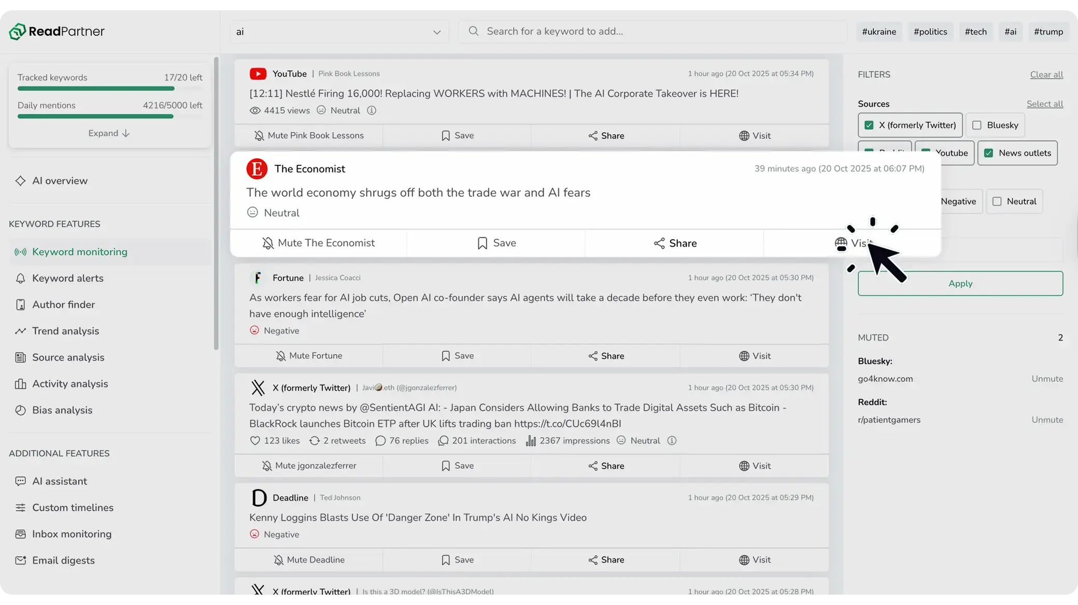Viewport: 1078px width, 605px height.
Task: Click sentiment info icon on YouTube post
Action: (x=372, y=110)
